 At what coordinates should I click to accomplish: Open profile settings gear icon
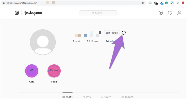coord(124,33)
